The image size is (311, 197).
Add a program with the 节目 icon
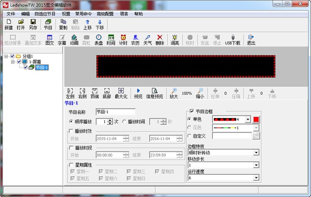[48, 24]
